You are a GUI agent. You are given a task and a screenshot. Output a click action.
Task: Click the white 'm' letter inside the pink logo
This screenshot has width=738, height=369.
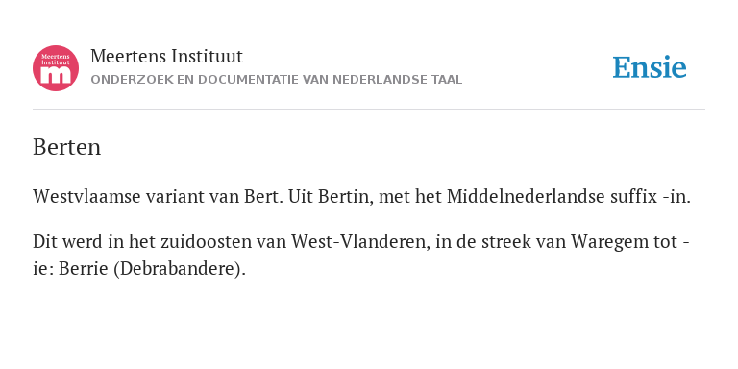point(56,75)
